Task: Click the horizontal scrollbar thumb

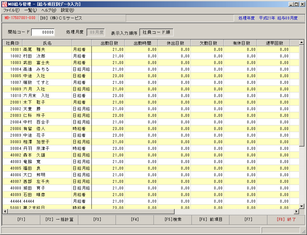Action: [91, 212]
